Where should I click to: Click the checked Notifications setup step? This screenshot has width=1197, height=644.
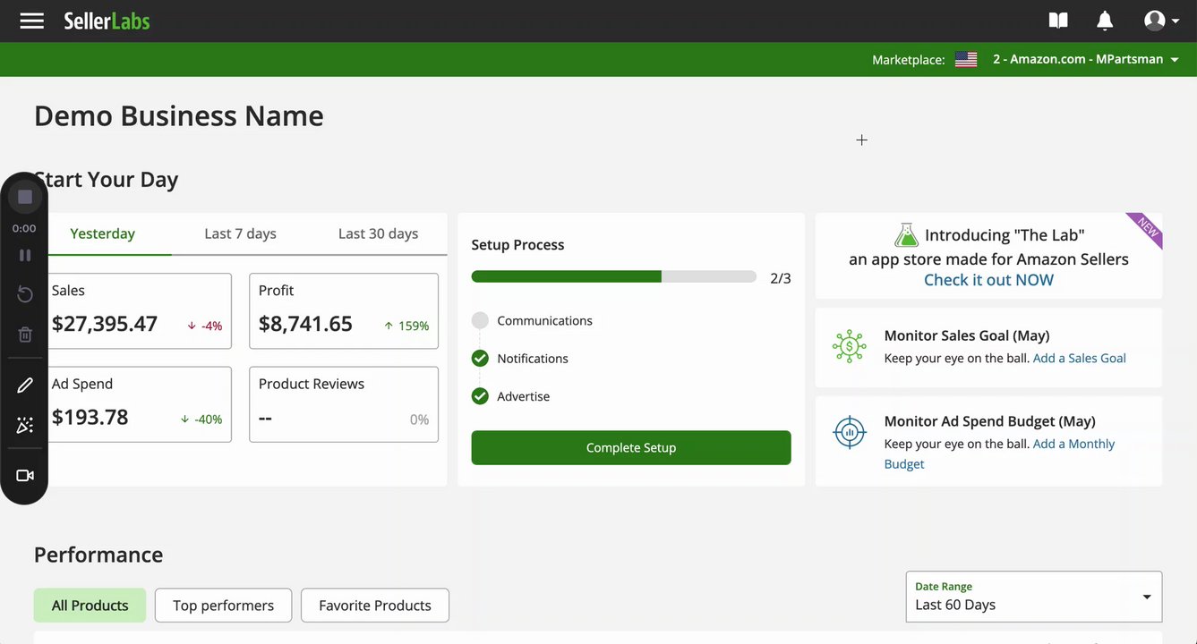(480, 359)
